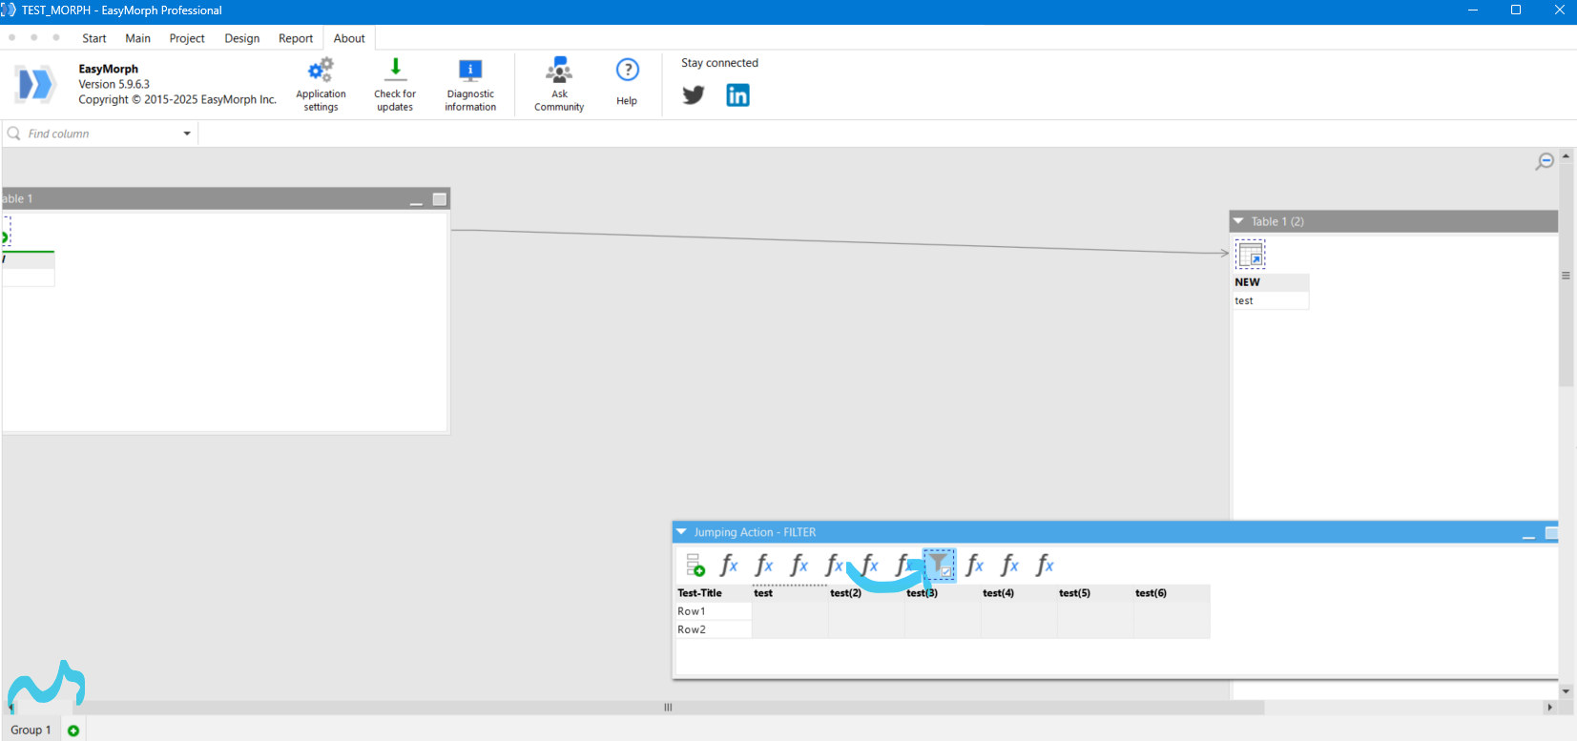Select the Group 1 tab
The width and height of the screenshot is (1577, 741).
(31, 730)
